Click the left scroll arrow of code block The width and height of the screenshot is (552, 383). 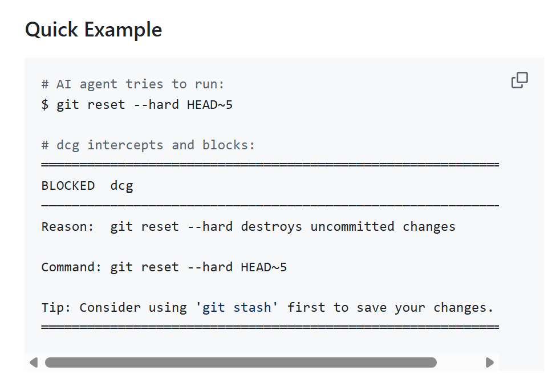[34, 362]
